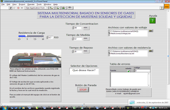This screenshot has width=170, height=110.
Task: Open the Tools menu
Action: (x=39, y=4)
